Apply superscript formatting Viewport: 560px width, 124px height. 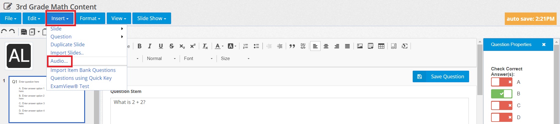(193, 46)
